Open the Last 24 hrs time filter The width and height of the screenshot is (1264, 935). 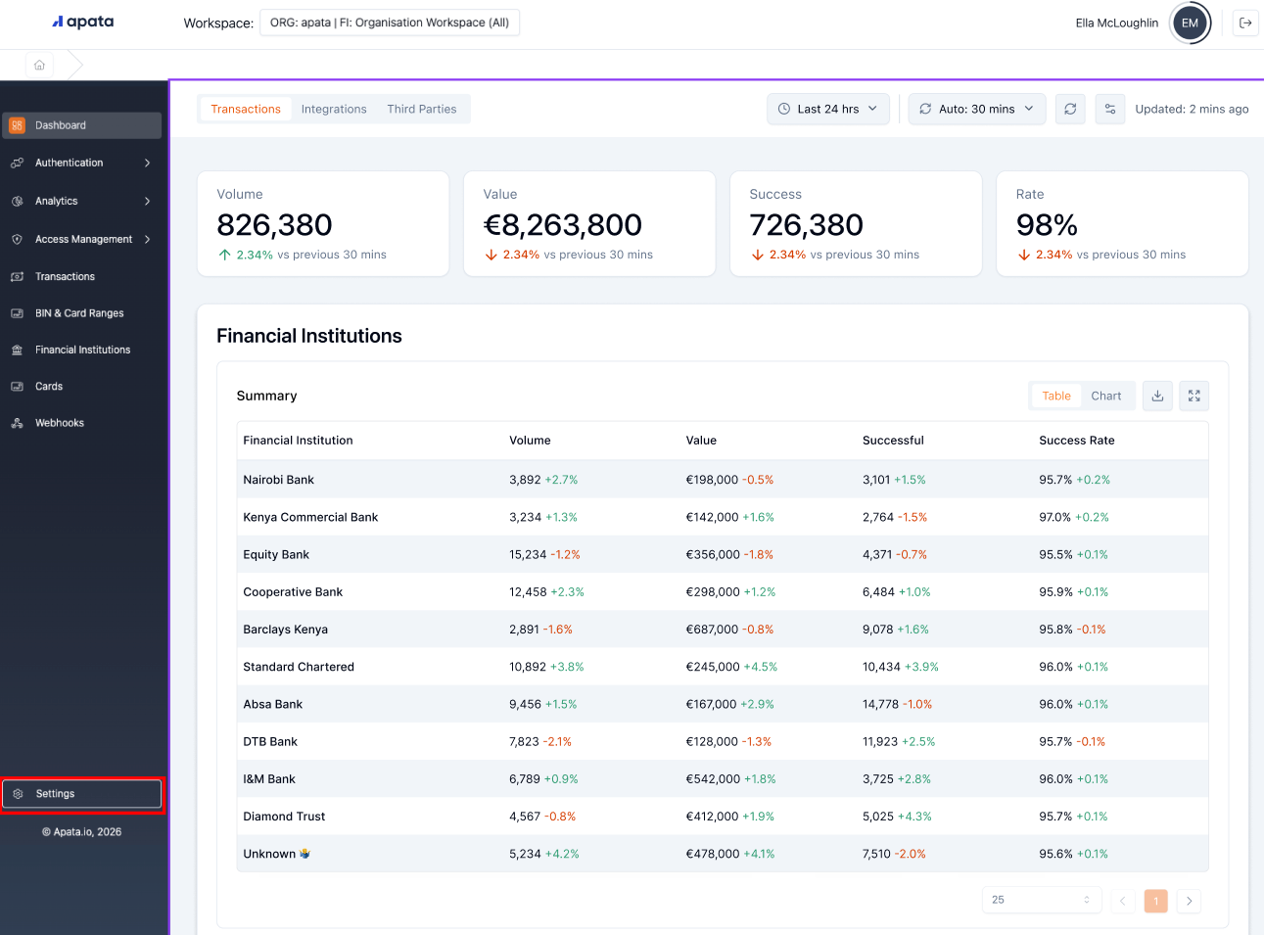(x=827, y=109)
